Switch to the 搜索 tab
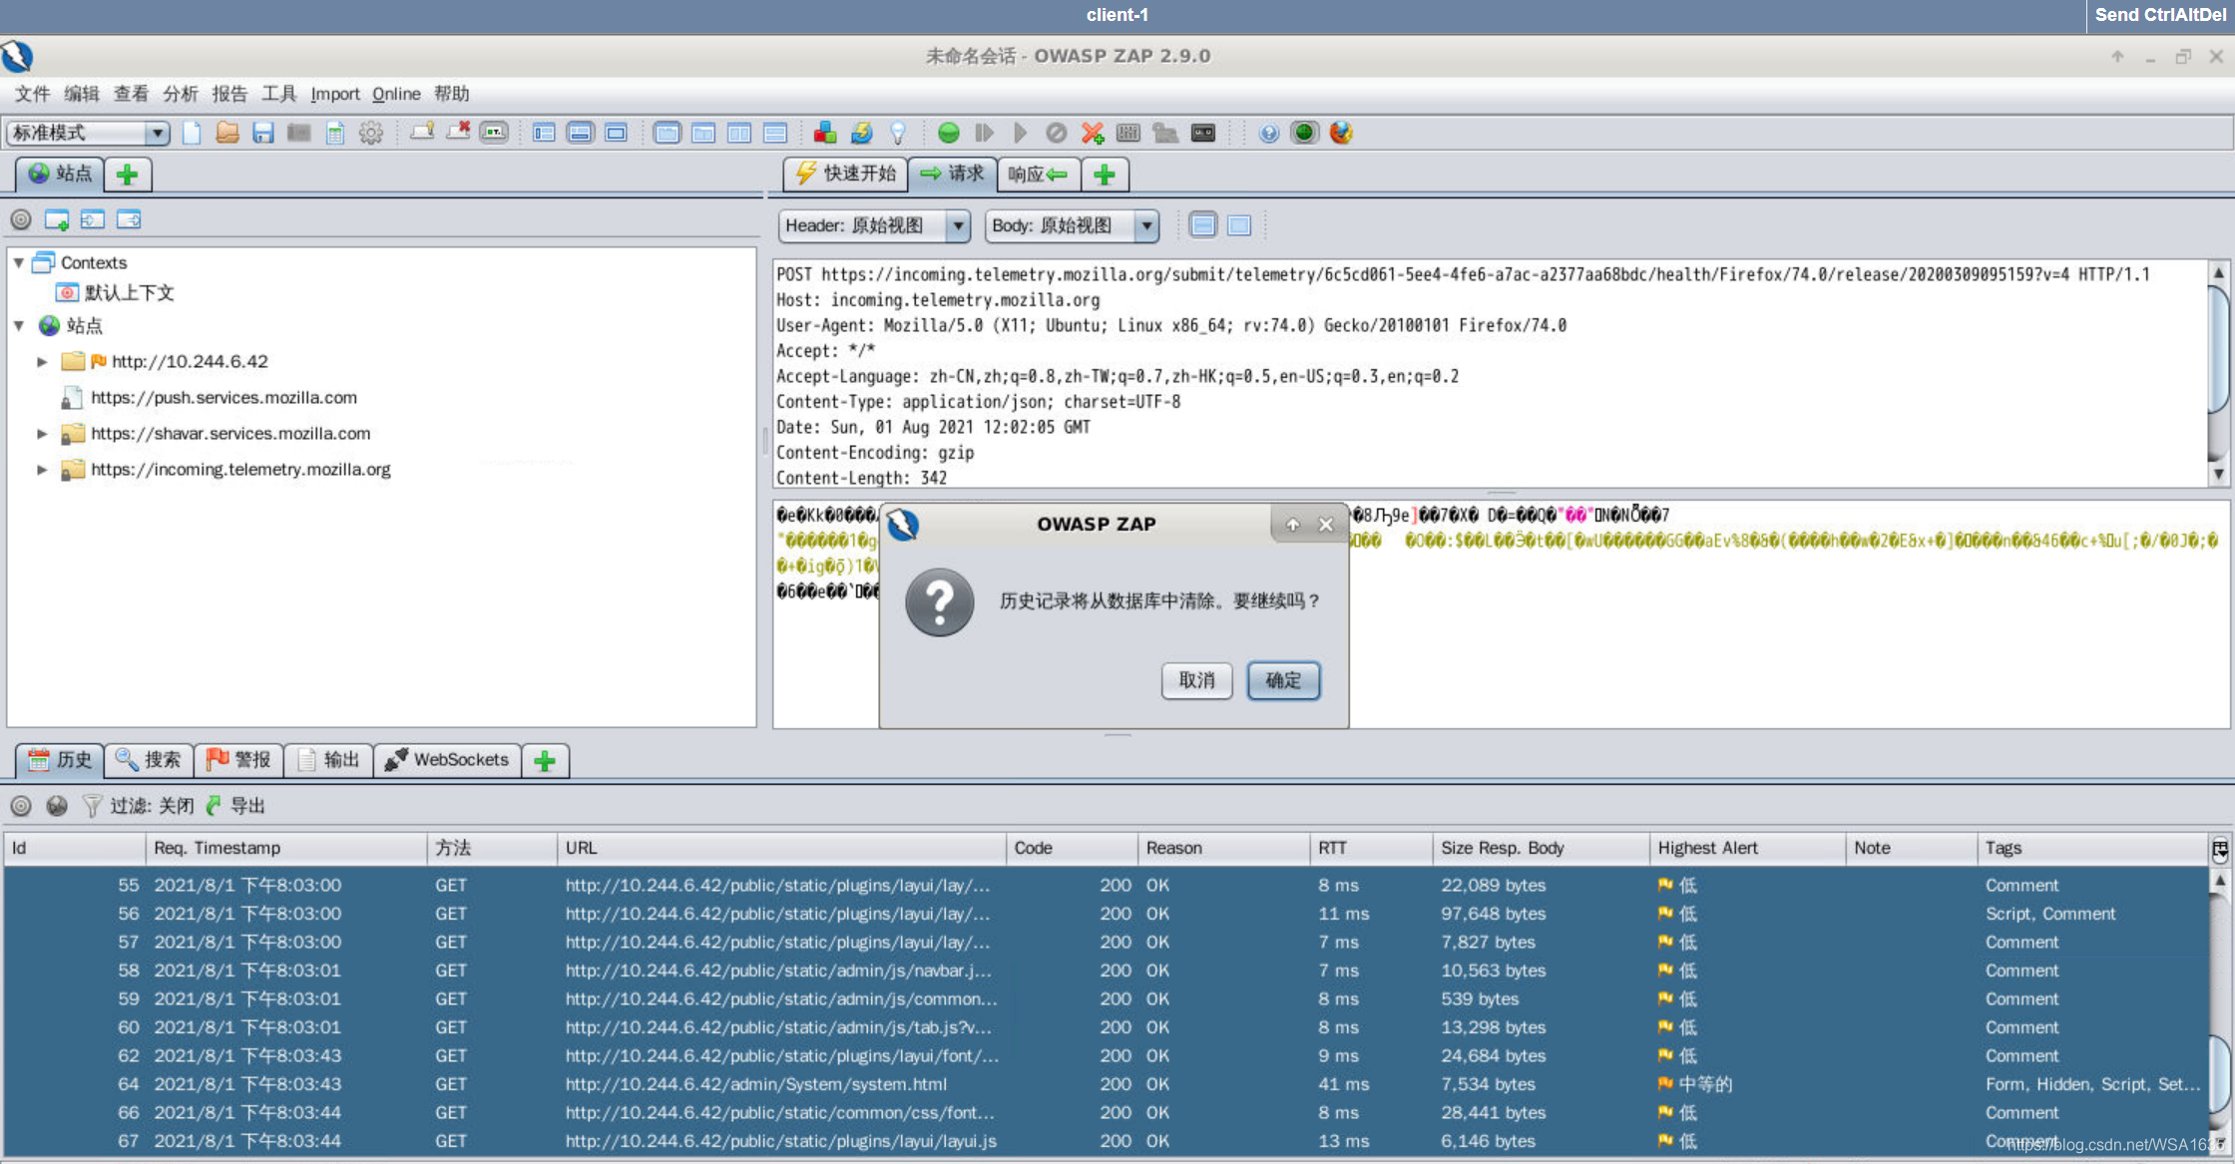The width and height of the screenshot is (2235, 1164). point(149,759)
